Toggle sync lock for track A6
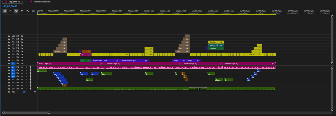336x116 pixels. (17, 82)
